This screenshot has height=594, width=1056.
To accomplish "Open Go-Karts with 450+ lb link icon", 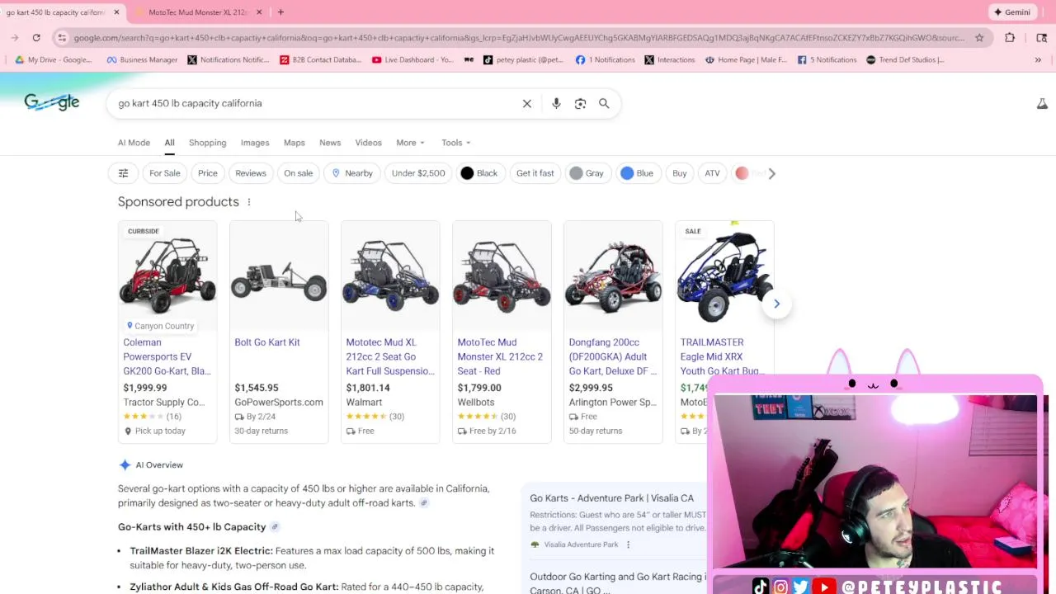I will 275,527.
